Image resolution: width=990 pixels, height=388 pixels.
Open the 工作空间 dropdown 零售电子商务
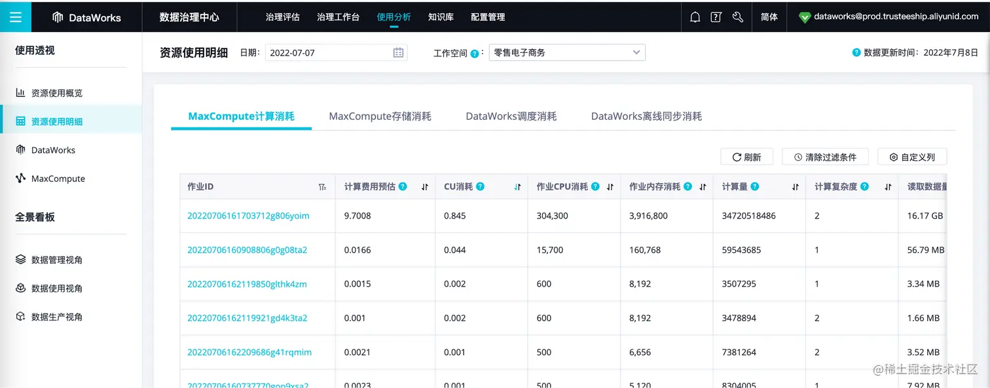click(567, 52)
